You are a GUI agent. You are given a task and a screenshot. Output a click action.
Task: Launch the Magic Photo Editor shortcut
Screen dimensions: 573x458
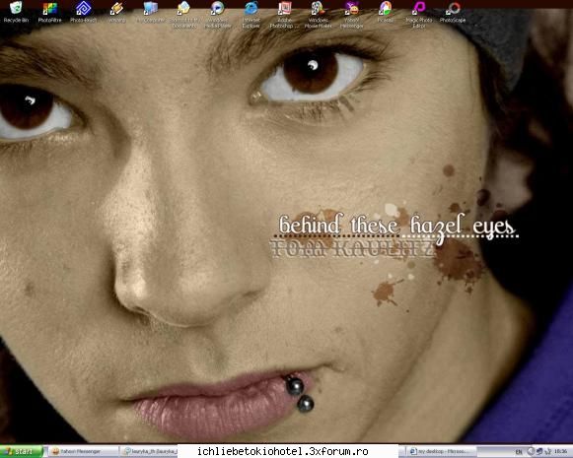point(419,15)
